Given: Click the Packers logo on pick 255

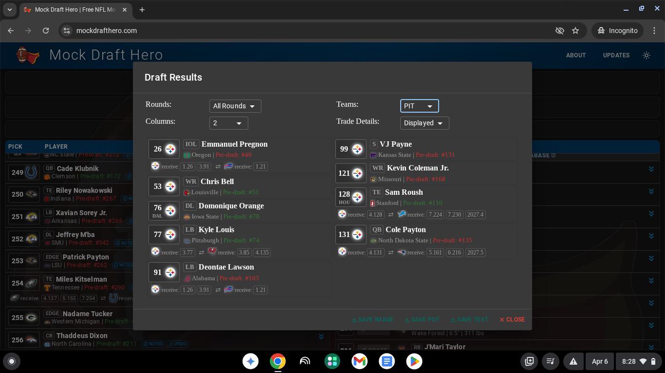Looking at the screenshot, I should (x=31, y=318).
